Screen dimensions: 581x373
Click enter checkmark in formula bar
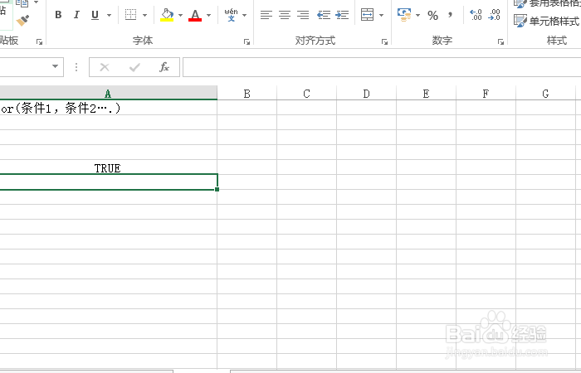pyautogui.click(x=134, y=67)
